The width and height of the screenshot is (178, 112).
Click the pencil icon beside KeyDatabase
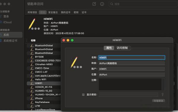[32, 102]
